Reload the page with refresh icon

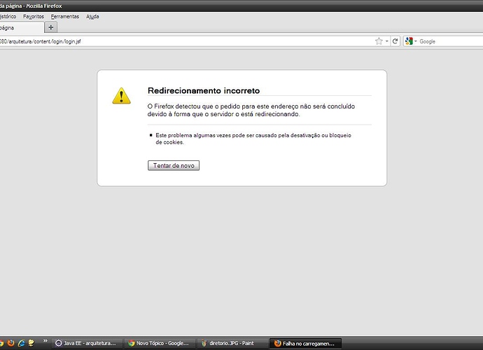pyautogui.click(x=395, y=41)
